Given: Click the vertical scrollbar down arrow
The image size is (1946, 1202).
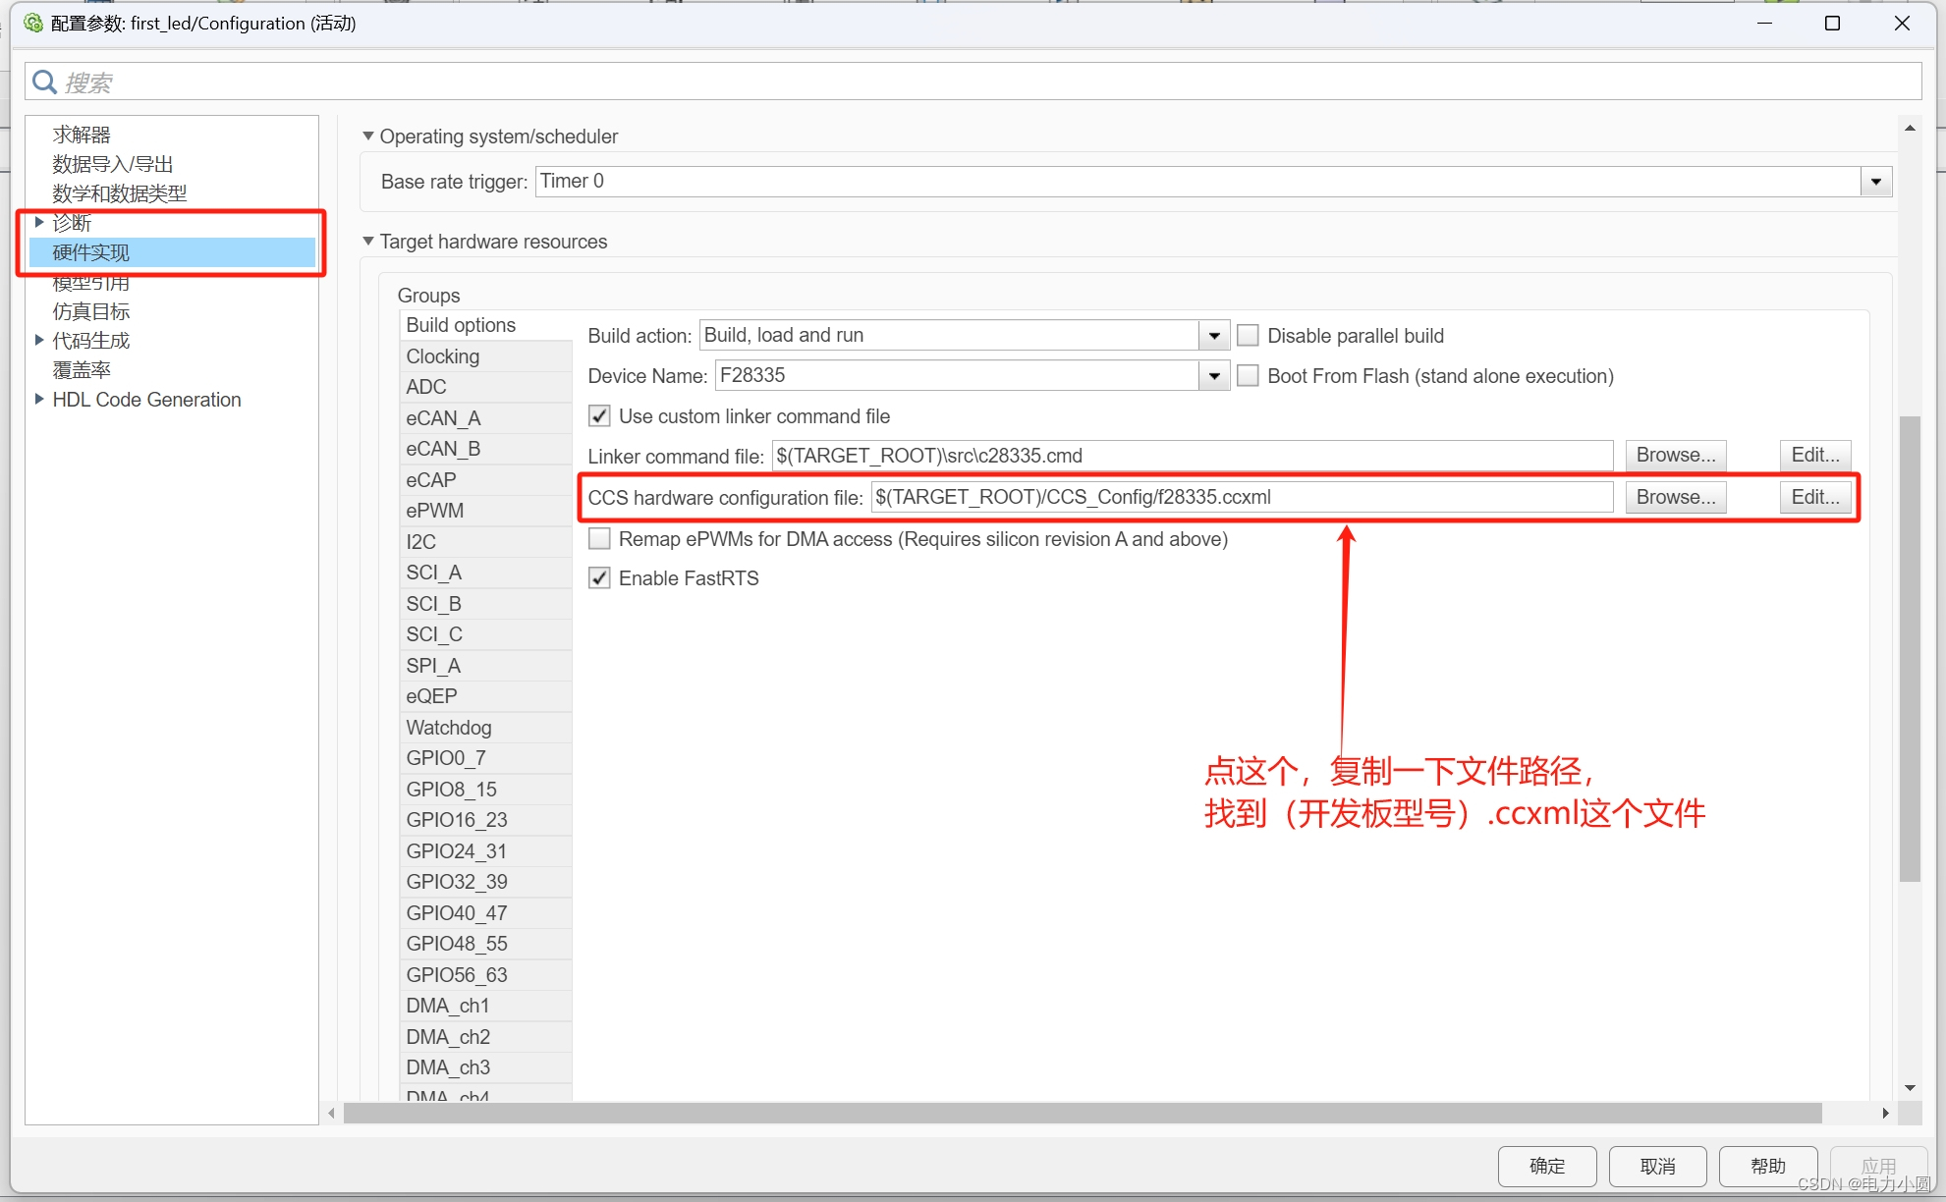Looking at the screenshot, I should click(1910, 1087).
